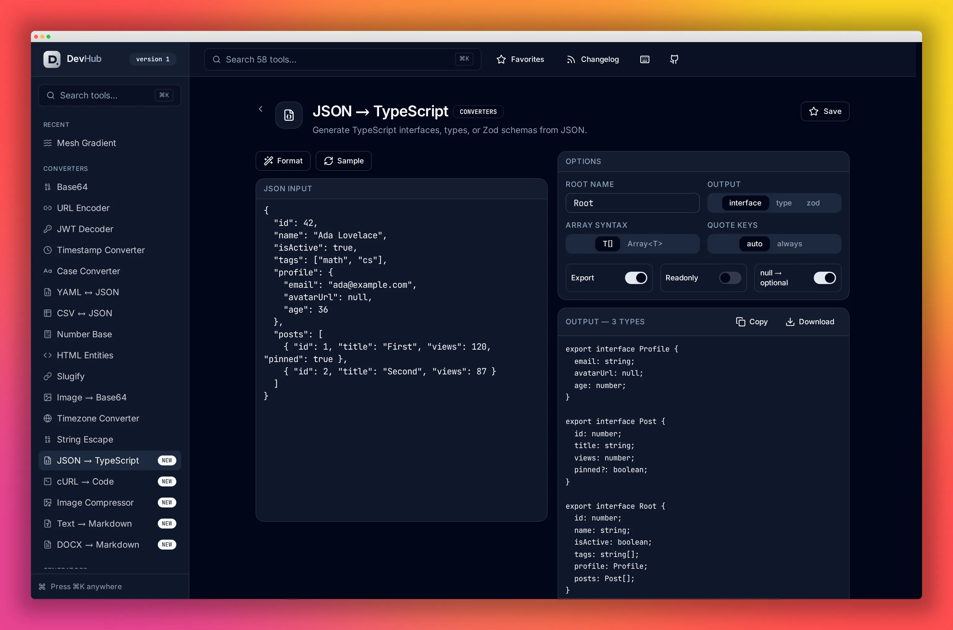Click the Format button

tap(283, 161)
